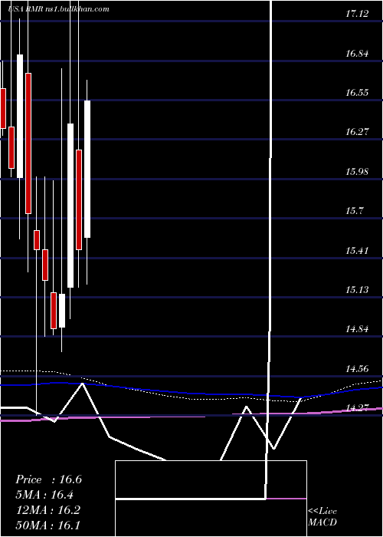The width and height of the screenshot is (383, 537).
Task: Click the 14.56 price axis label
Action: click(x=357, y=369)
